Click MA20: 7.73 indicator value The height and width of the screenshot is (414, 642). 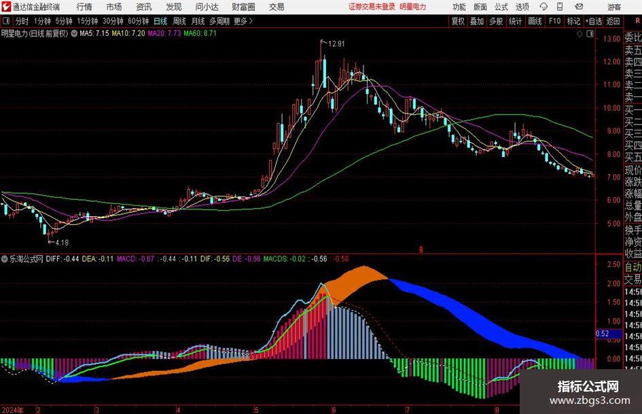pos(164,33)
